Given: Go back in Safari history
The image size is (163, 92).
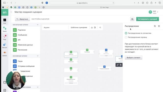Looking at the screenshot, I should pyautogui.click(x=11, y=3).
